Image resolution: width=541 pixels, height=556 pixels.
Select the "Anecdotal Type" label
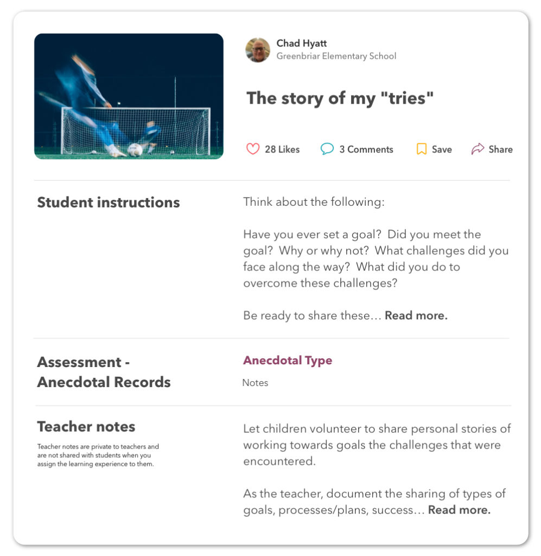[x=288, y=361]
